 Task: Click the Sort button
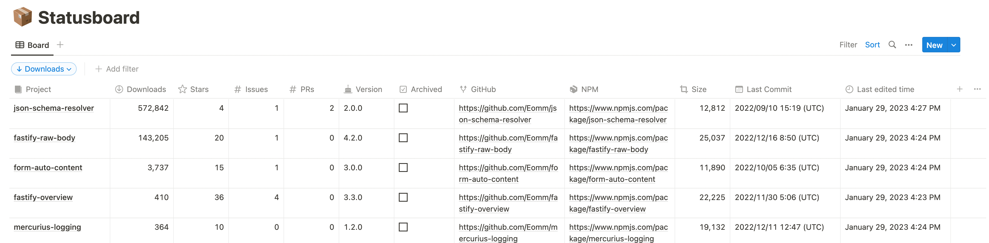pos(872,45)
